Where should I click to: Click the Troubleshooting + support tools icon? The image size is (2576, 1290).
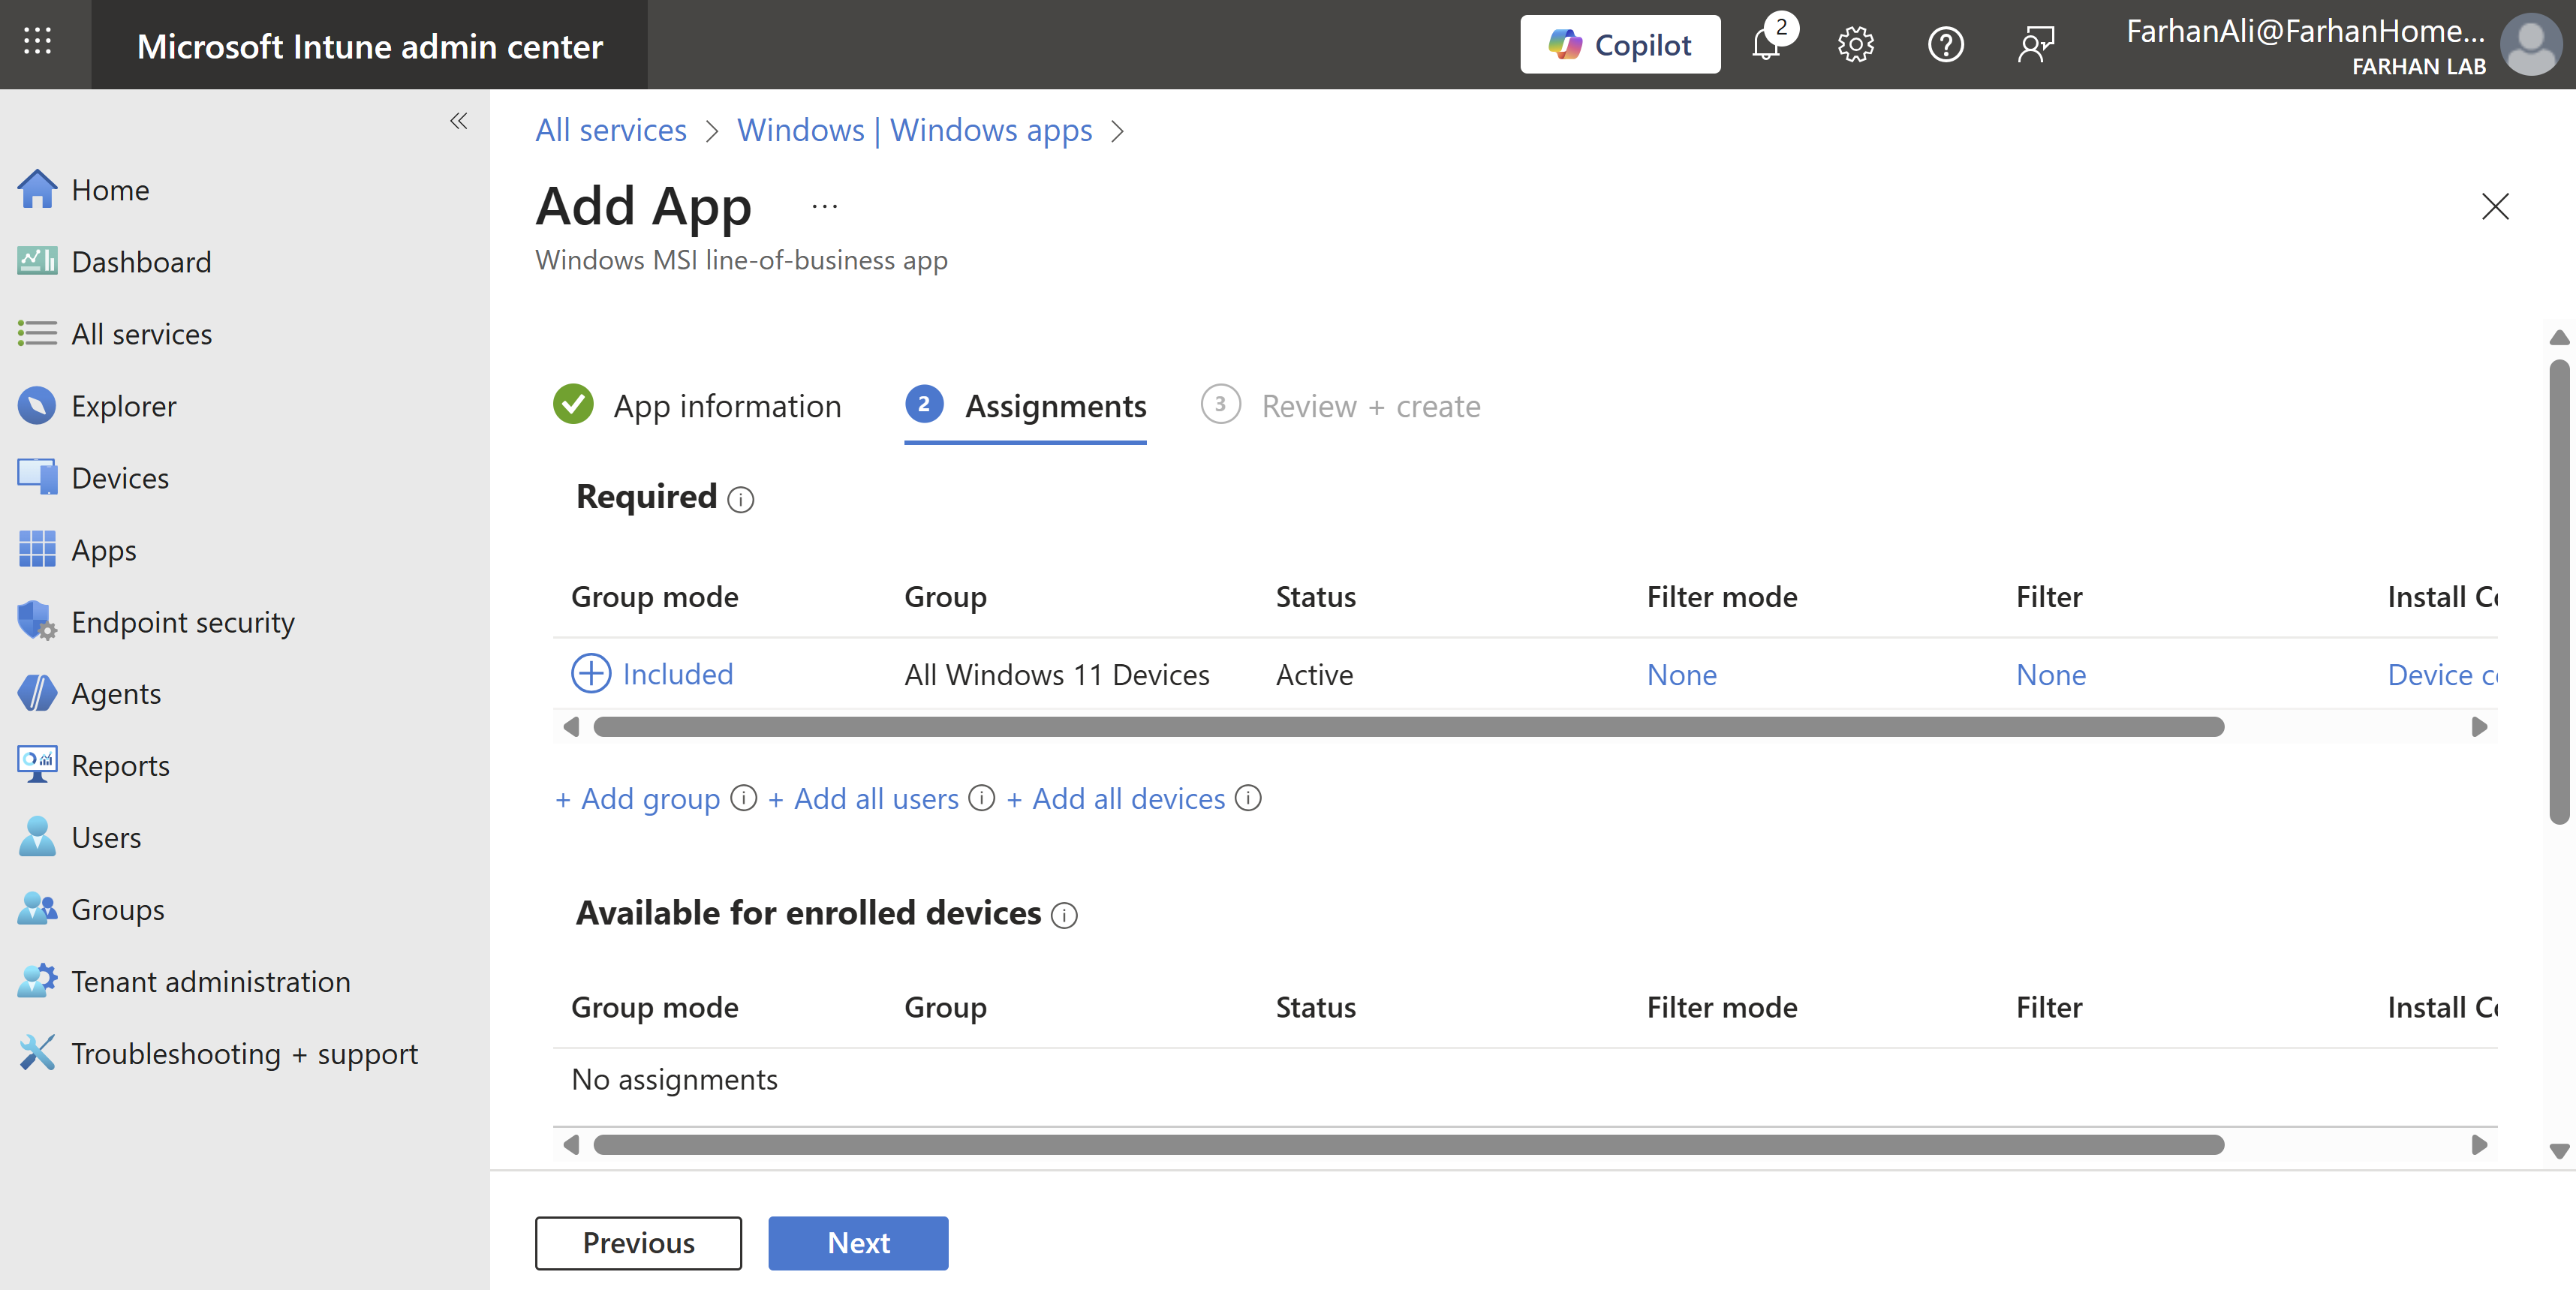(x=37, y=1053)
